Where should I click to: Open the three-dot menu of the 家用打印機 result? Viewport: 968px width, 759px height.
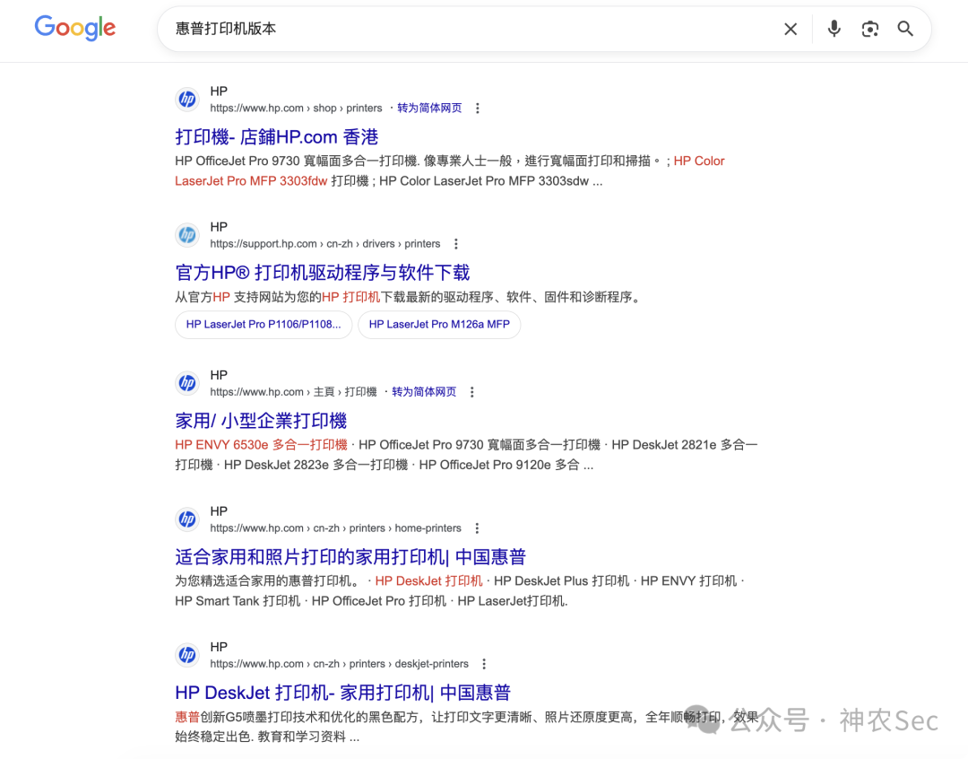(471, 391)
